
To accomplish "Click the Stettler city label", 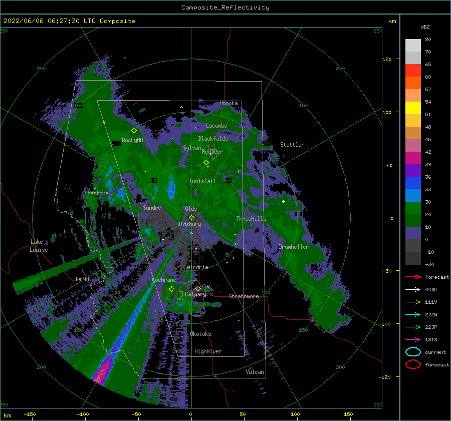I will click(292, 145).
